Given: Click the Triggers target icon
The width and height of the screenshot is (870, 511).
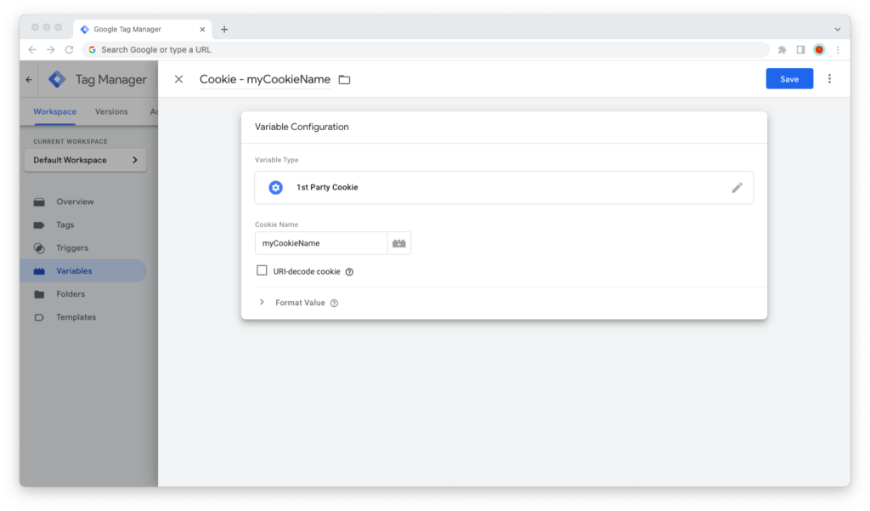Looking at the screenshot, I should pos(39,248).
